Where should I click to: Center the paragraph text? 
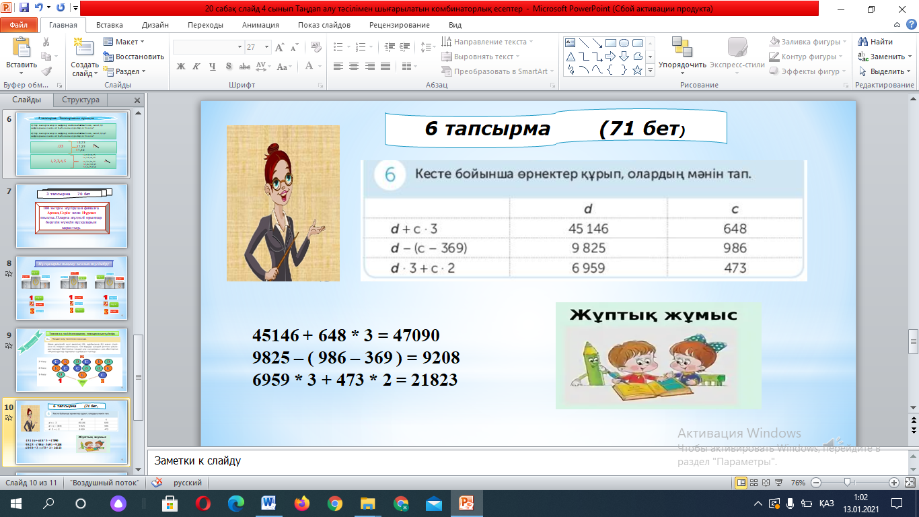(x=353, y=66)
